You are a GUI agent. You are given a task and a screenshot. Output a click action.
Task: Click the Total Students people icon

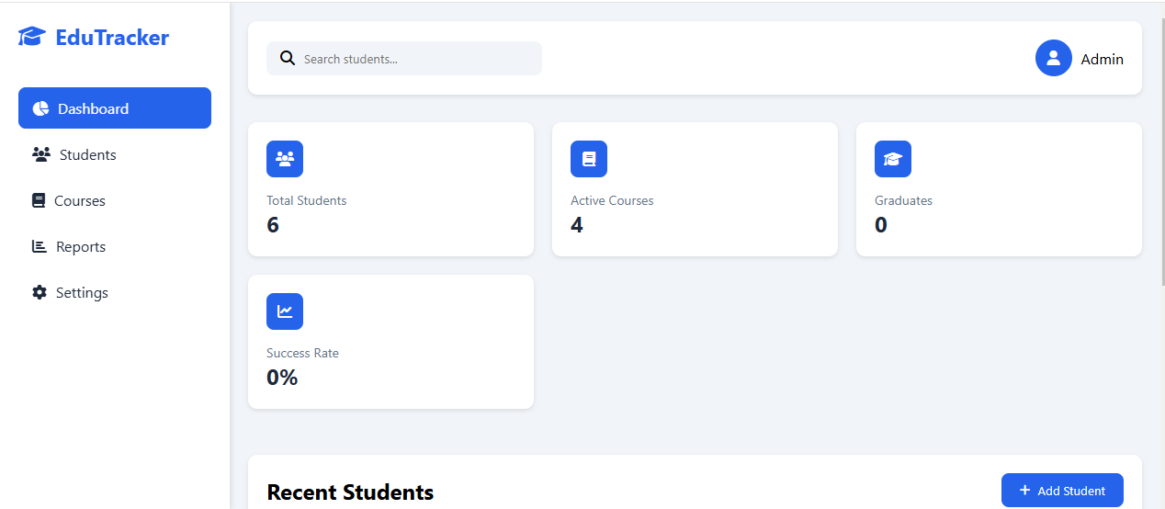(285, 159)
